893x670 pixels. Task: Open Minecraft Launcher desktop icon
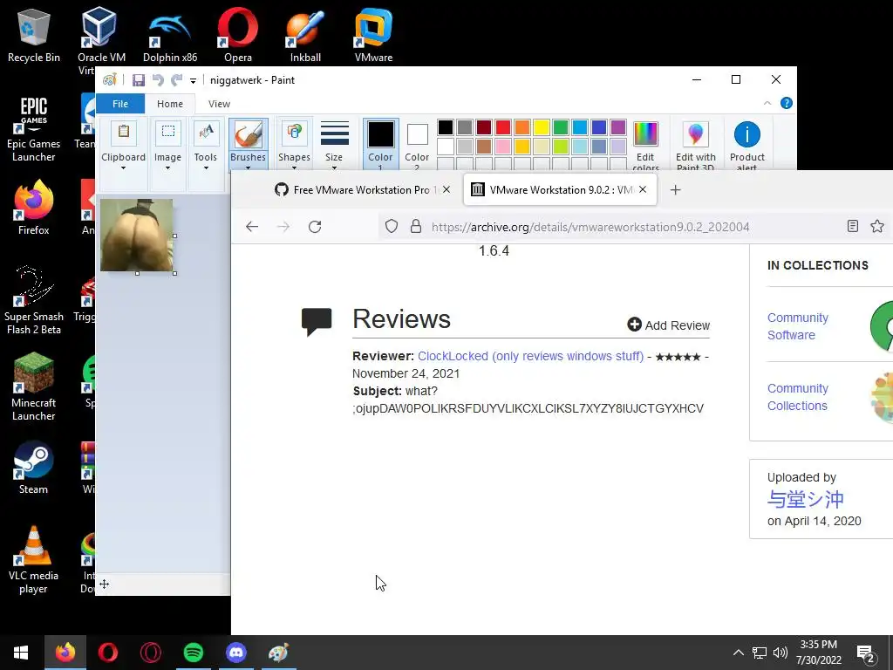[34, 387]
